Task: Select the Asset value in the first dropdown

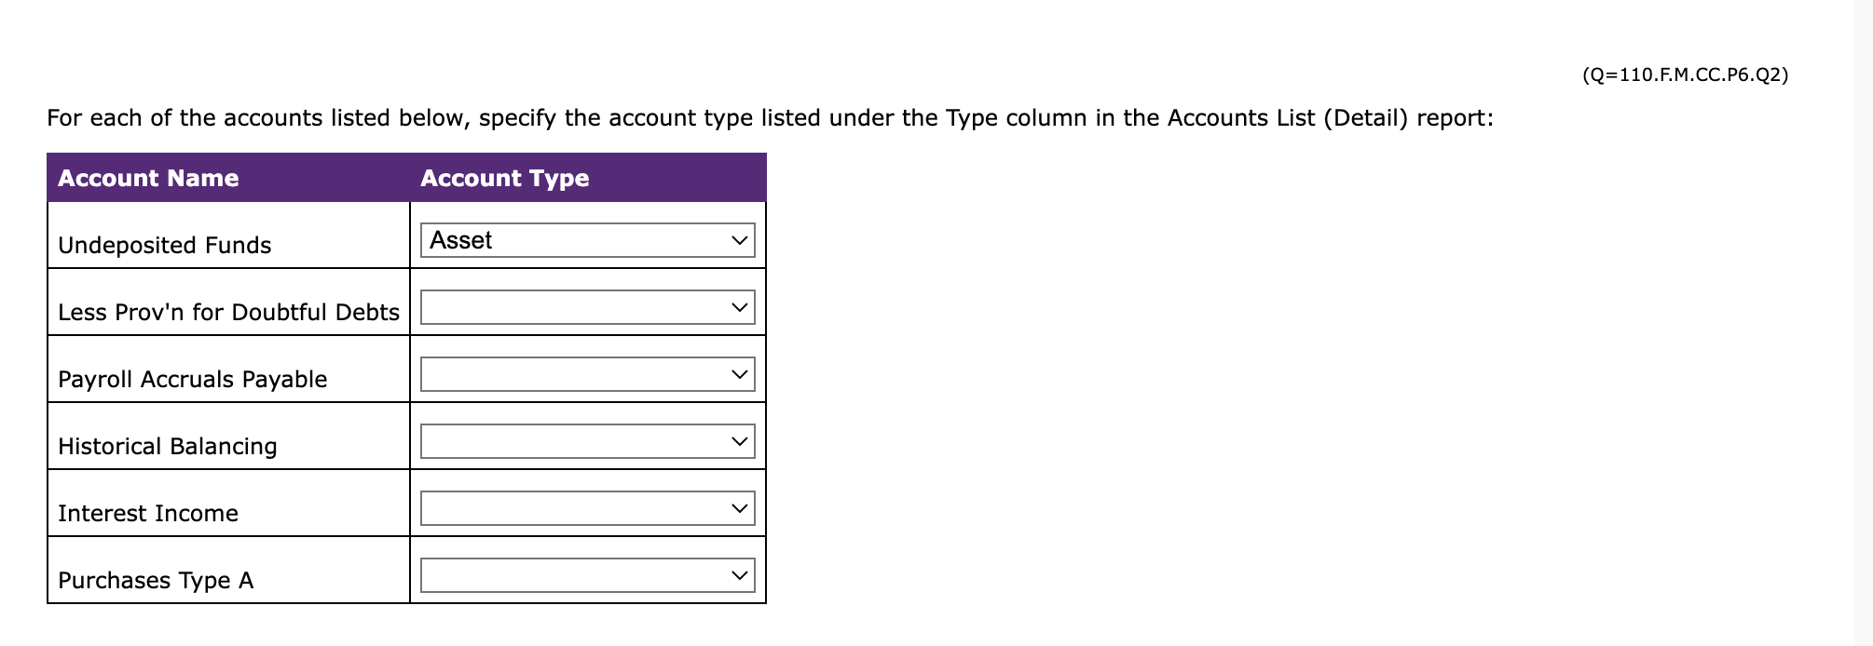Action: 461,240
